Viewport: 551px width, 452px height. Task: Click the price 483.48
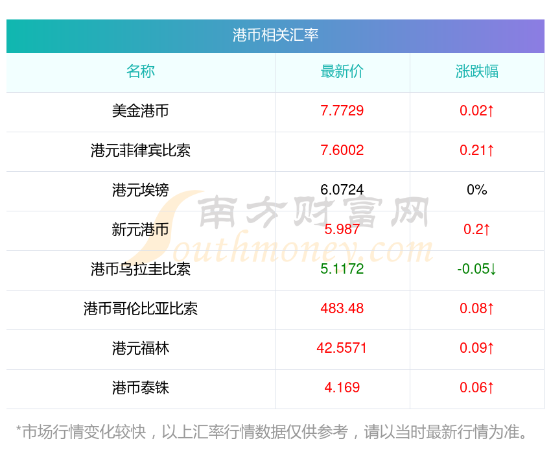pyautogui.click(x=342, y=309)
